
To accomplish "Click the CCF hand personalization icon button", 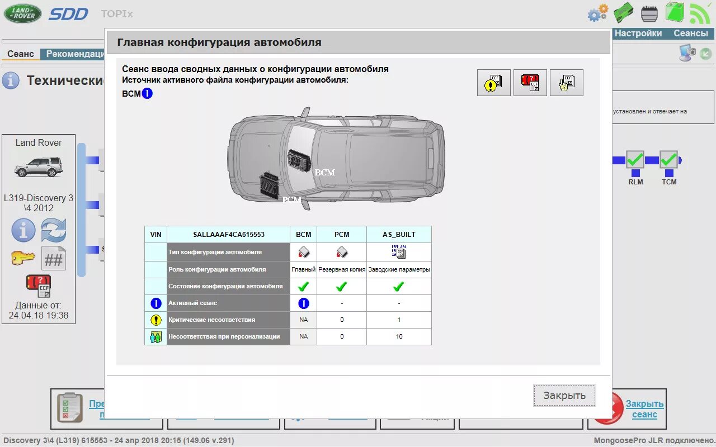I will tap(567, 83).
